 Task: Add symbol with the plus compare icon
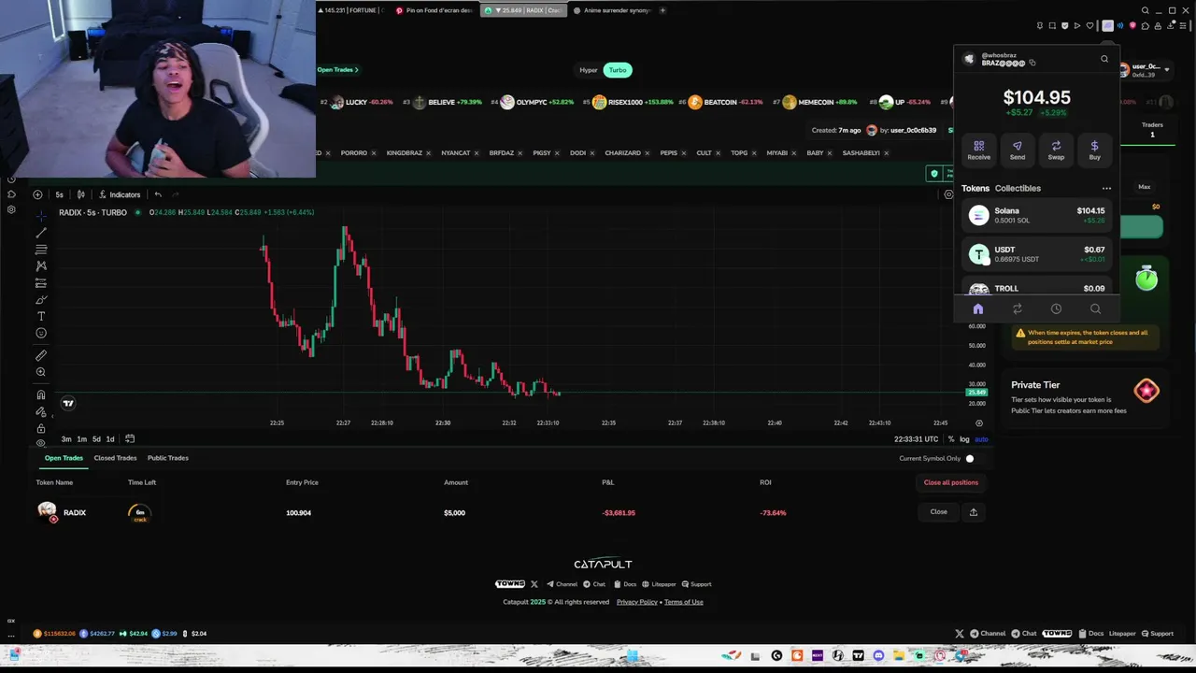coord(37,194)
